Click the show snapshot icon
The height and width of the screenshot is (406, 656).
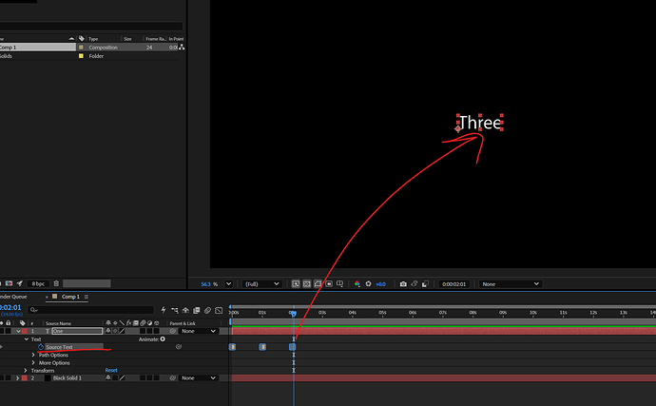pos(415,283)
